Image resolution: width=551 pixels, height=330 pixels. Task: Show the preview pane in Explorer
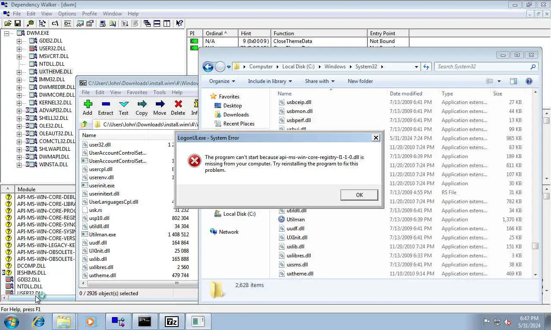(x=513, y=81)
